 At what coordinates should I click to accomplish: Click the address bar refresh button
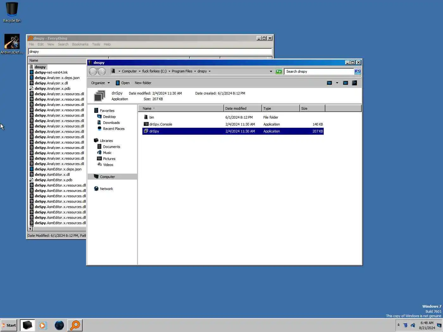point(279,71)
